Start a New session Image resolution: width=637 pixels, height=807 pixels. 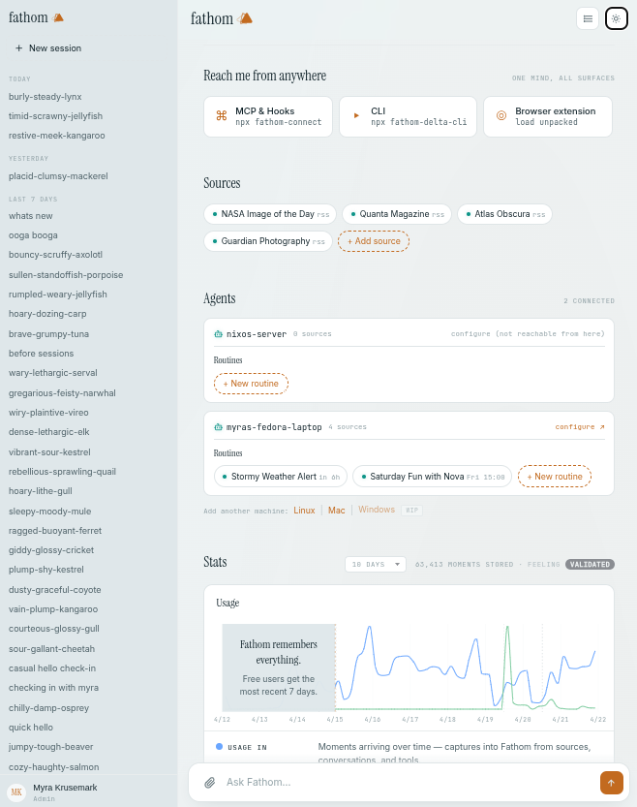48,47
